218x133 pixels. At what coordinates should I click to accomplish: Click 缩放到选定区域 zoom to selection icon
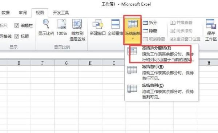click(77, 30)
